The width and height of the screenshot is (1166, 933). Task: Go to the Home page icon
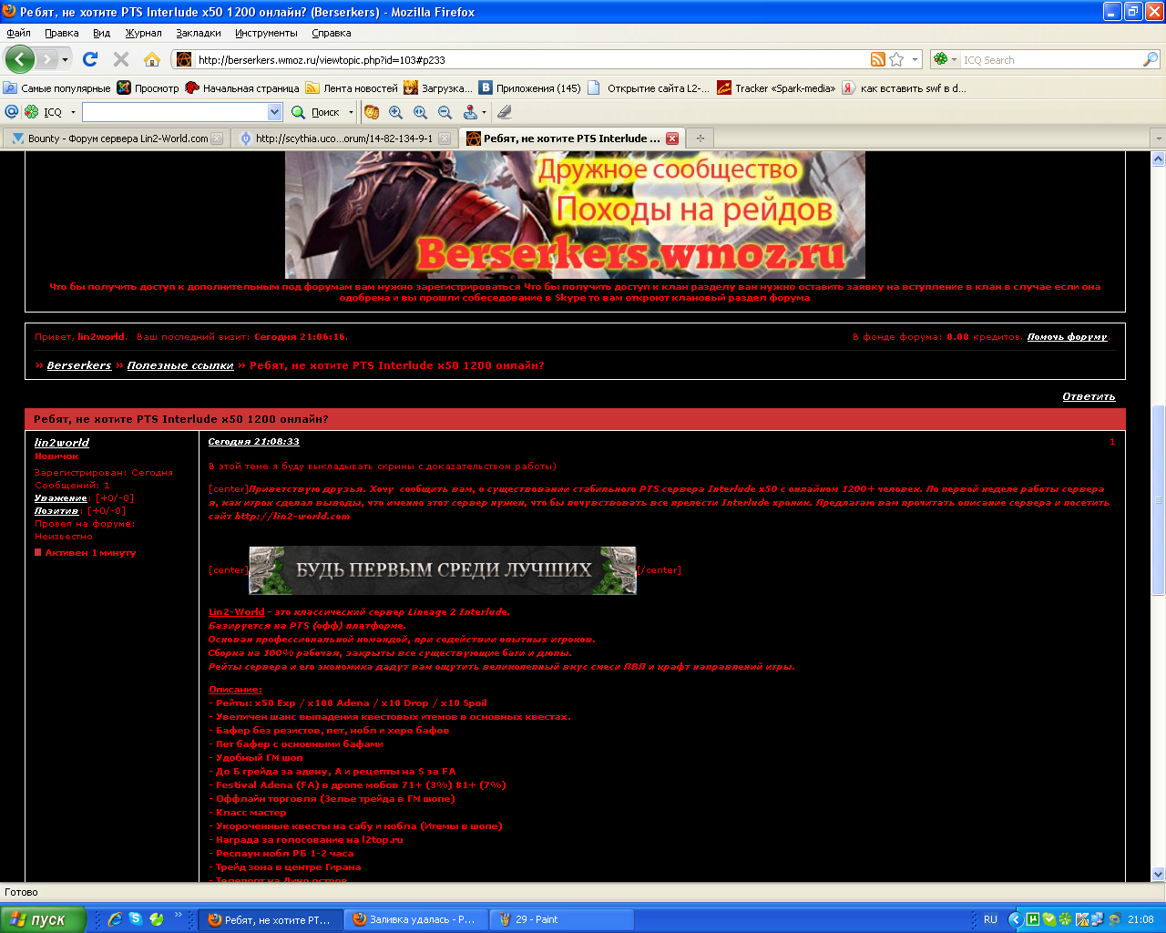[x=152, y=59]
